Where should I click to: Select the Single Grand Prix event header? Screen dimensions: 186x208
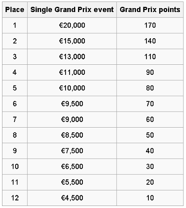coord(72,10)
